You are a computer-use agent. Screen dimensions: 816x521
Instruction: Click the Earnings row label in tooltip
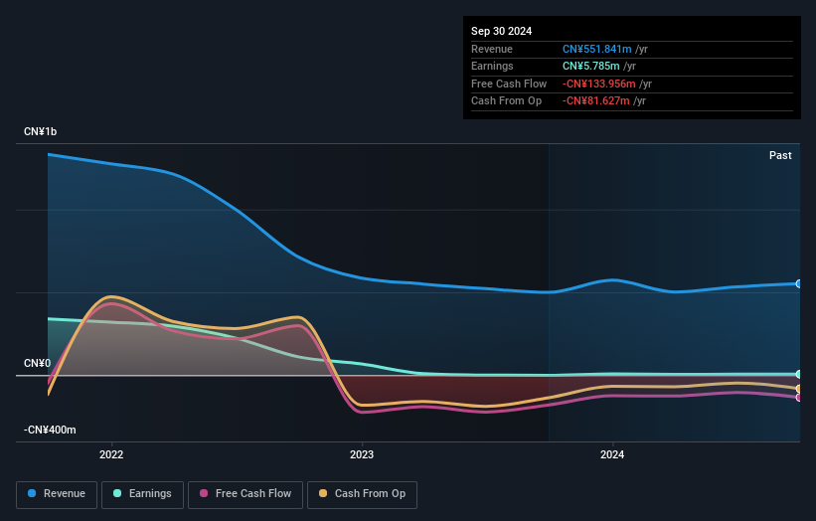492,66
